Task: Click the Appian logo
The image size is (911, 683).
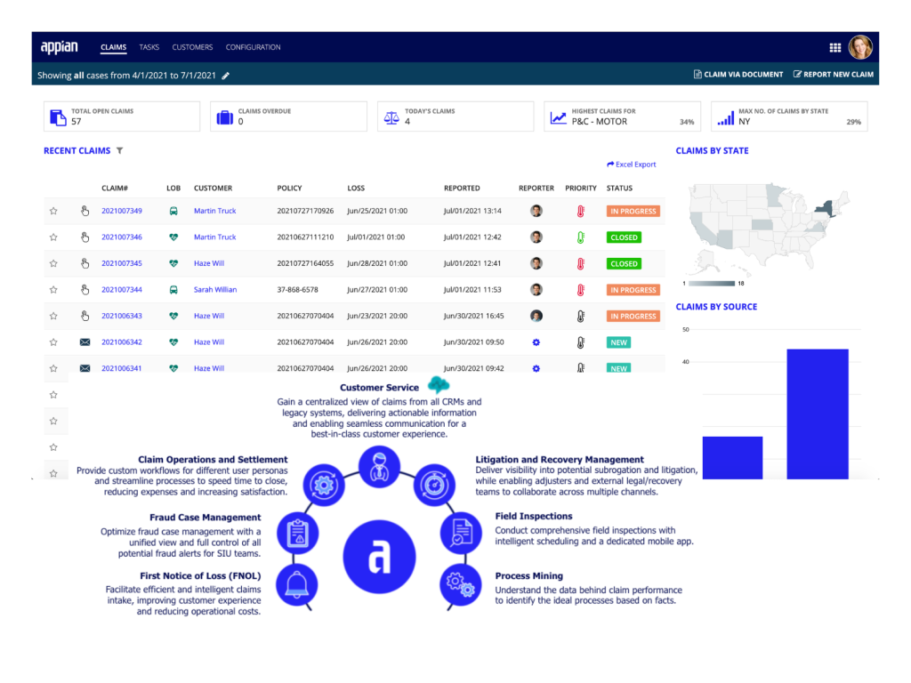Action: pos(60,47)
